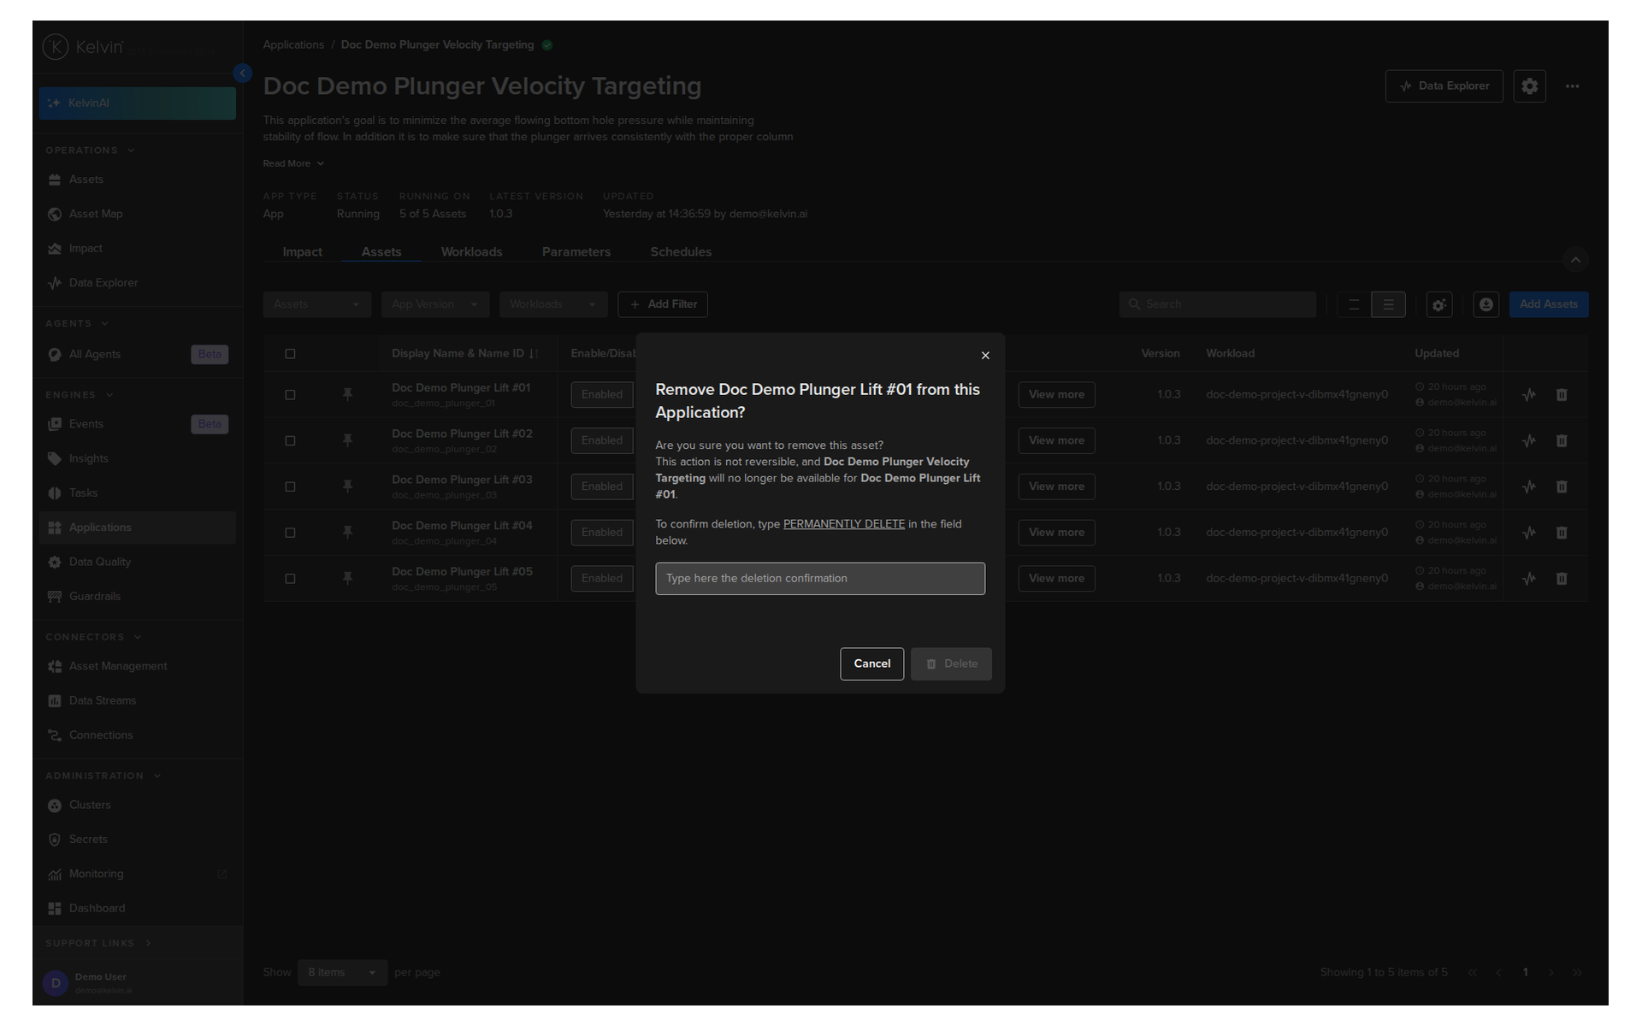Go to Applications via the breadcrumb link
1642x1026 pixels.
[x=293, y=45]
